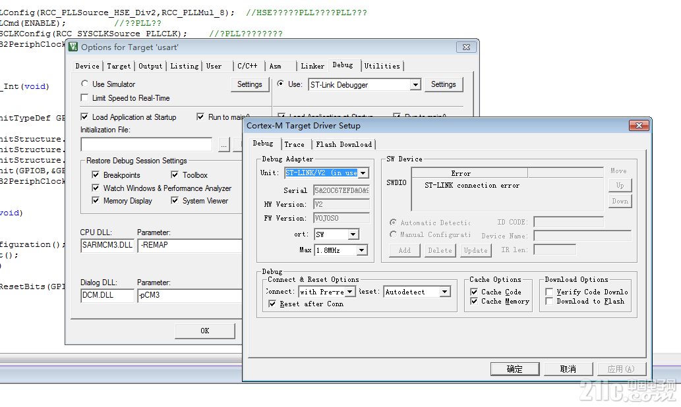The image size is (681, 407).
Task: Click the Initialization File input field
Action: [146, 144]
